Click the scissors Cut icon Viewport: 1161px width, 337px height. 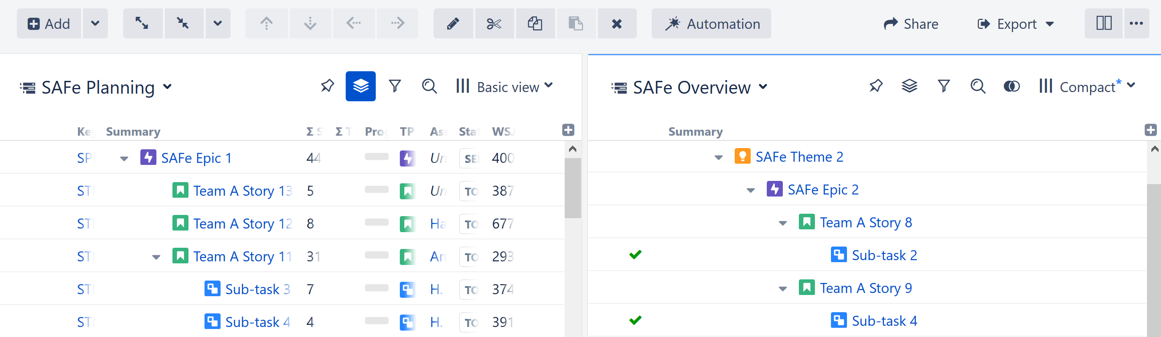click(x=494, y=23)
